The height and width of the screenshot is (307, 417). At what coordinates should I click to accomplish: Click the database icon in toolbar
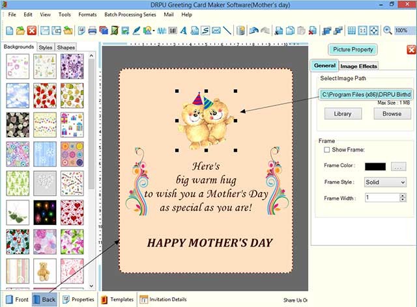tap(241, 30)
